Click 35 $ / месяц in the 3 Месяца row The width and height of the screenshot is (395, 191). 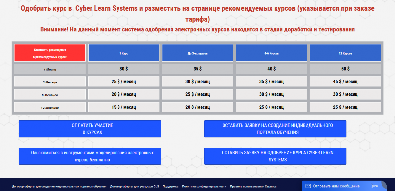point(272,82)
